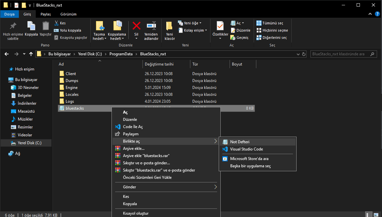The width and height of the screenshot is (382, 217).
Task: Go up one folder level arrow
Action: (31, 54)
